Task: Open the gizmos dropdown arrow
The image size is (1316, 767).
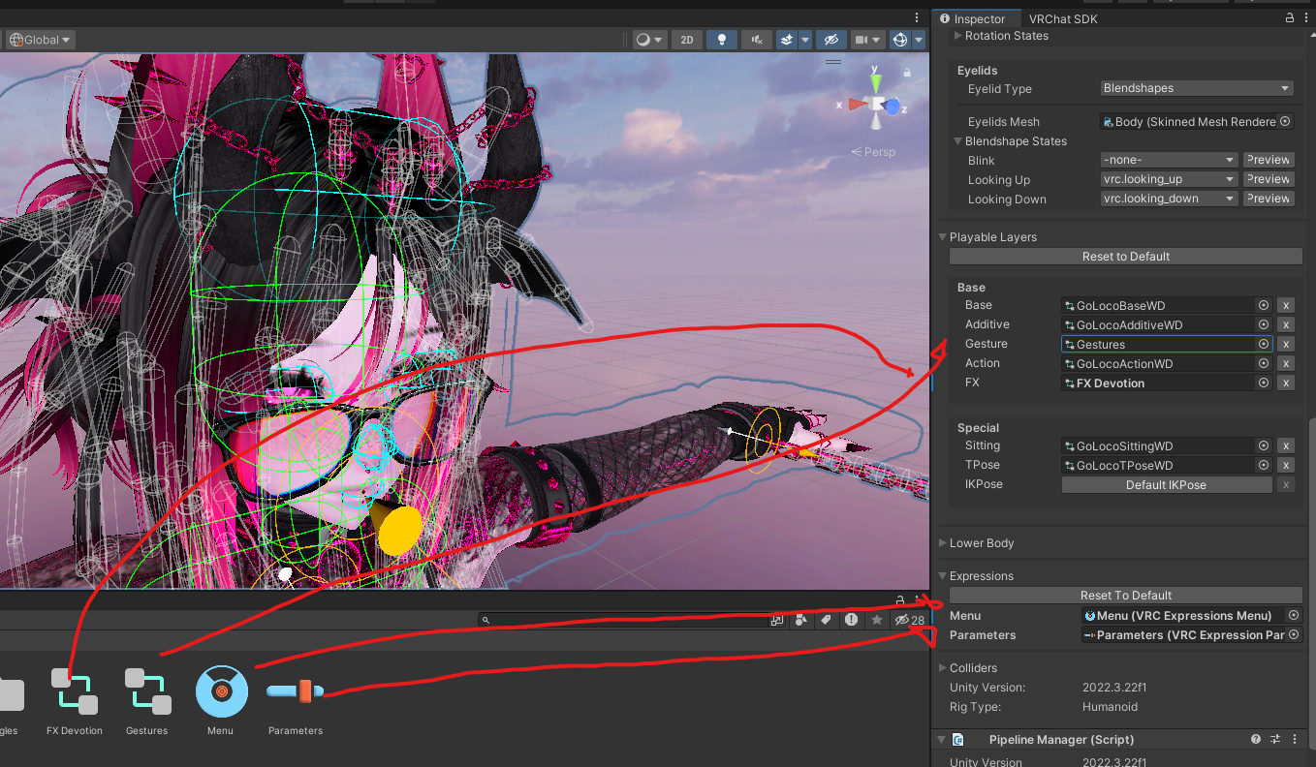Action: (917, 40)
